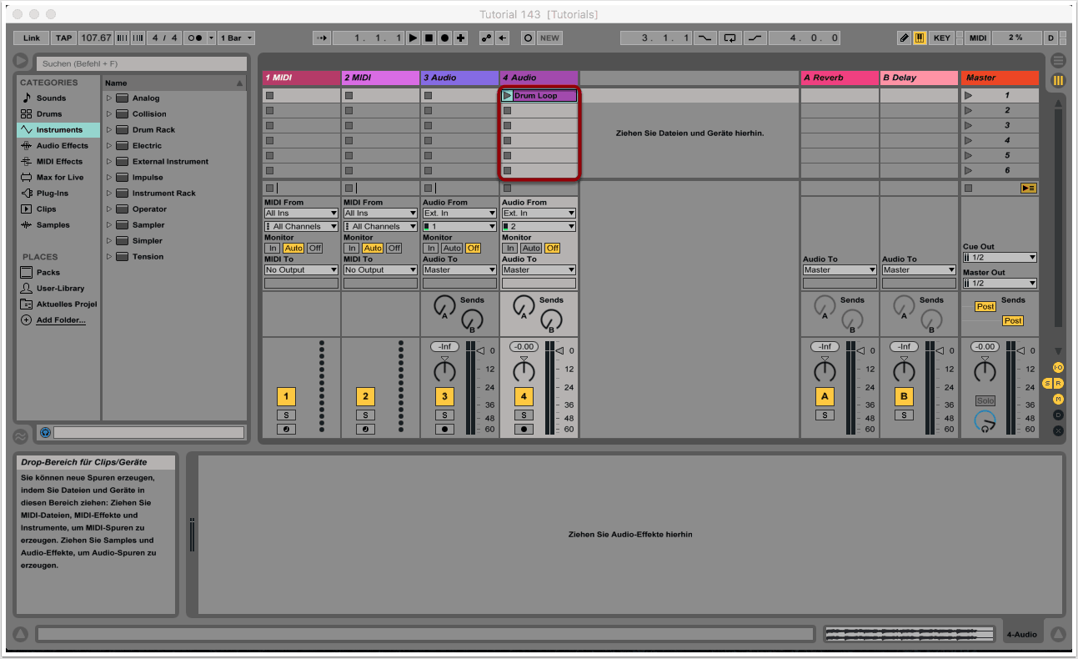1078x659 pixels.
Task: Select Audio Effects category
Action: (x=62, y=146)
